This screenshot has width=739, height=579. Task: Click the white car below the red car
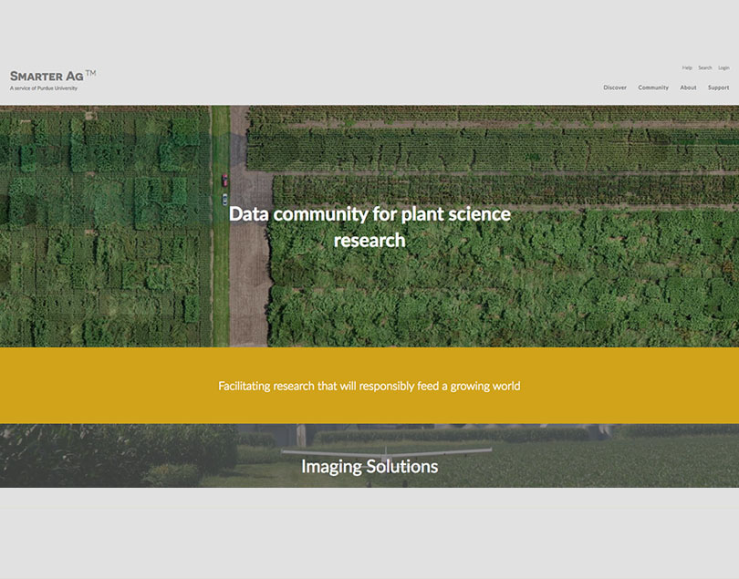(224, 199)
